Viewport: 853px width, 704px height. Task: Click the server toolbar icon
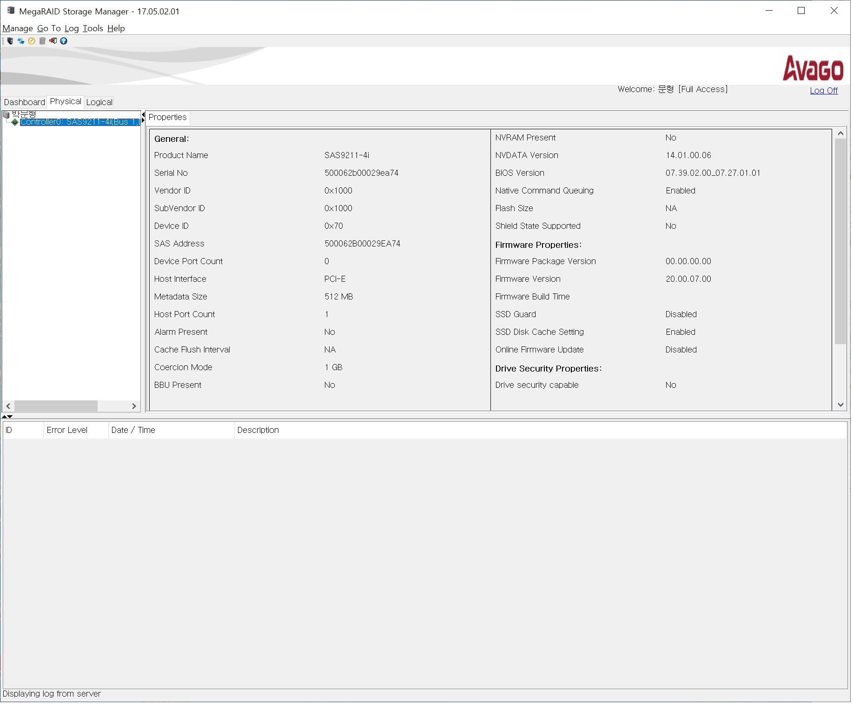click(x=10, y=41)
